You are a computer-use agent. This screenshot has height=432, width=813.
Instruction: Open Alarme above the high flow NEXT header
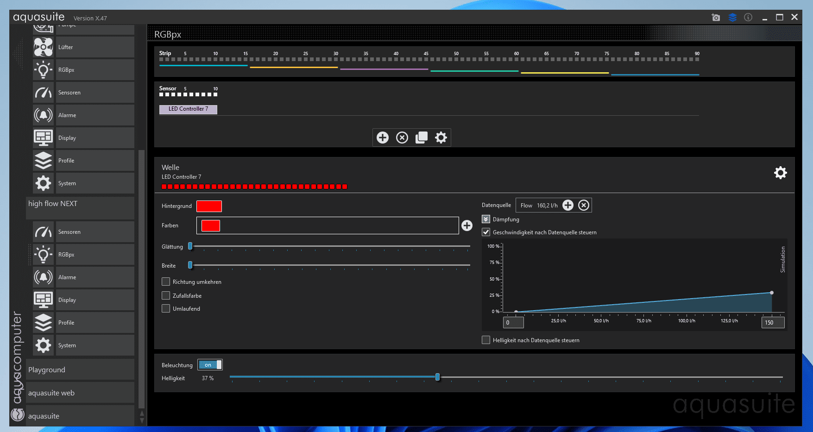83,115
